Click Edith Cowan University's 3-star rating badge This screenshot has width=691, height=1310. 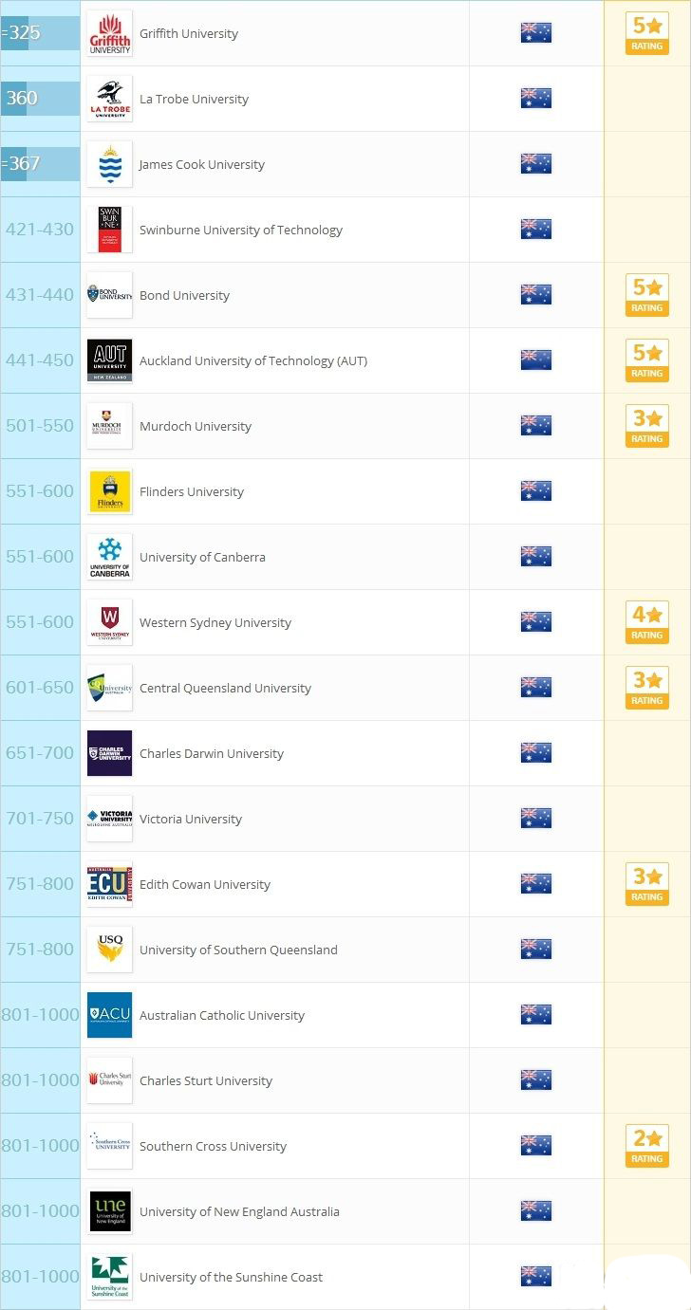coord(647,884)
